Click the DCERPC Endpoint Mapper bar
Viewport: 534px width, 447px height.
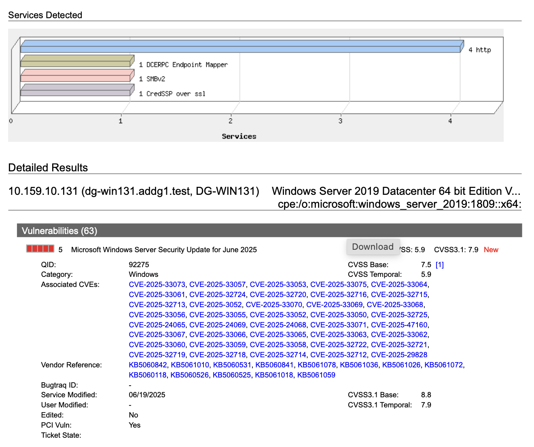[77, 61]
